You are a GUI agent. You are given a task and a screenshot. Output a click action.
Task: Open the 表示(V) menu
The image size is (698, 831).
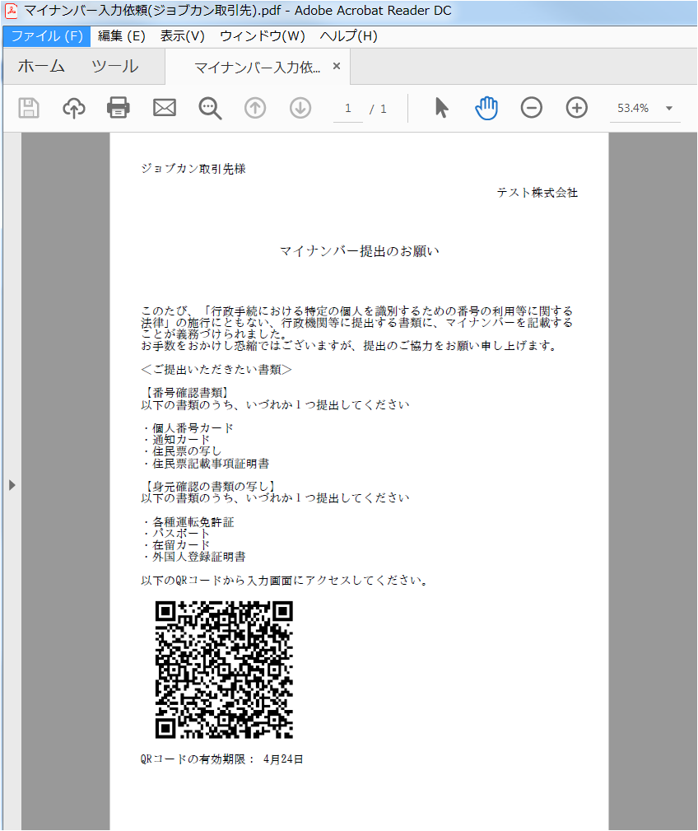(x=182, y=36)
